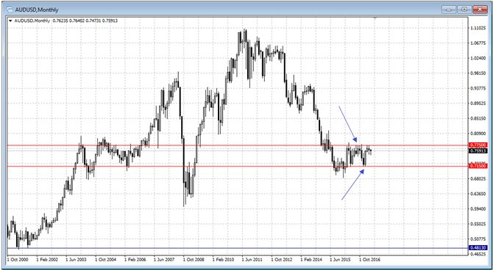This screenshot has height=270, width=493.
Task: Click the AUDUSD chart window icon in title bar
Action: pyautogui.click(x=10, y=10)
